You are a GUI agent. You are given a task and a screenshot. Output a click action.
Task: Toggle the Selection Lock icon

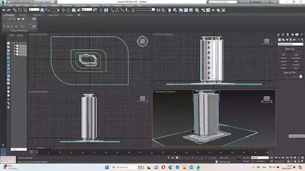click(x=172, y=158)
